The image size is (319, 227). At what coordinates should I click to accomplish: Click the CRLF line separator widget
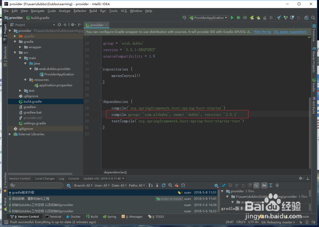coord(241,222)
